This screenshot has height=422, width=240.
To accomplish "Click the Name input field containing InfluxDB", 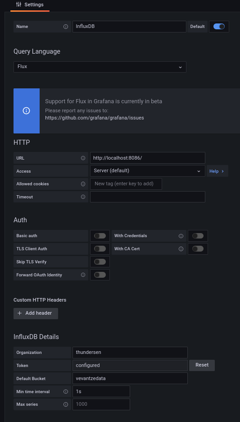I will [x=129, y=27].
